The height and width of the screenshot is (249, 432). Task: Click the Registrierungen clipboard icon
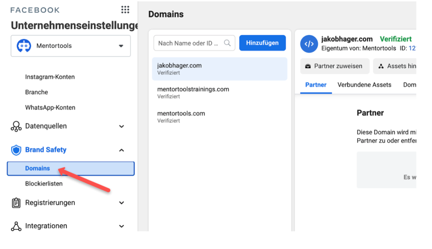pyautogui.click(x=16, y=203)
